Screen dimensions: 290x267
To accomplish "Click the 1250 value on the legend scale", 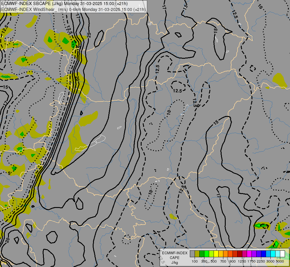I will (242, 261).
